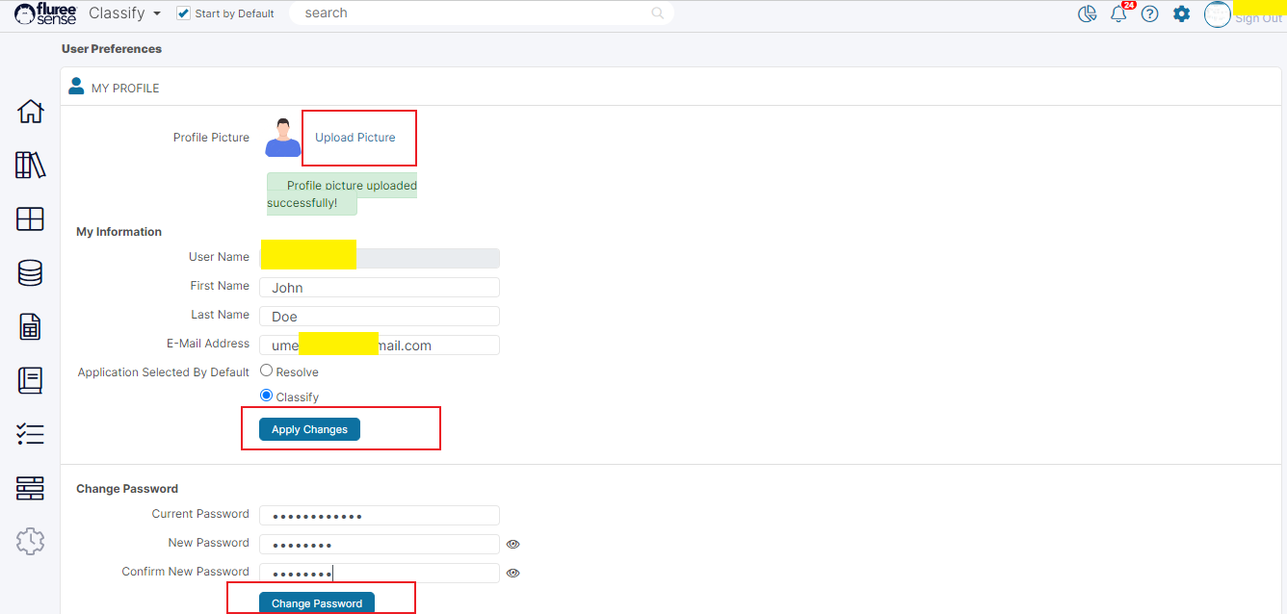
Task: Open the library books sidebar icon
Action: coord(30,166)
